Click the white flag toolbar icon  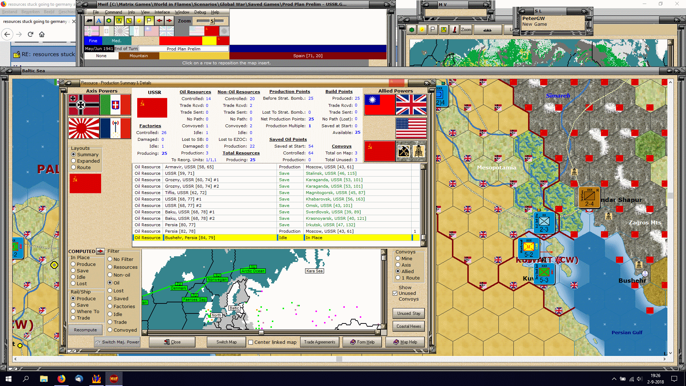point(149,21)
